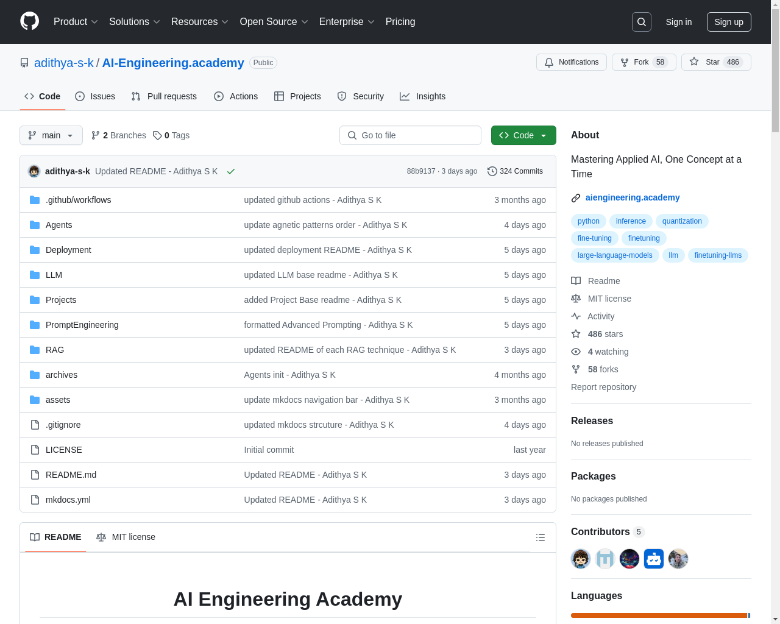Open the 324 Commits history
The width and height of the screenshot is (780, 624).
pyautogui.click(x=515, y=171)
